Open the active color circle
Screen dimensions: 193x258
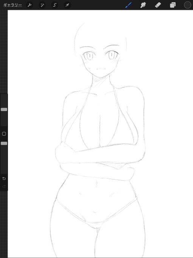[188, 5]
